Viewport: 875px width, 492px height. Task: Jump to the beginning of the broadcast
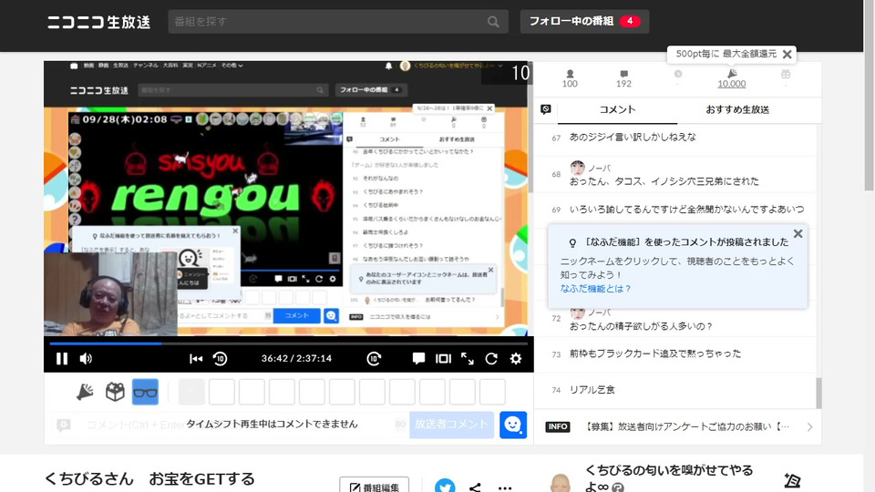tap(196, 359)
